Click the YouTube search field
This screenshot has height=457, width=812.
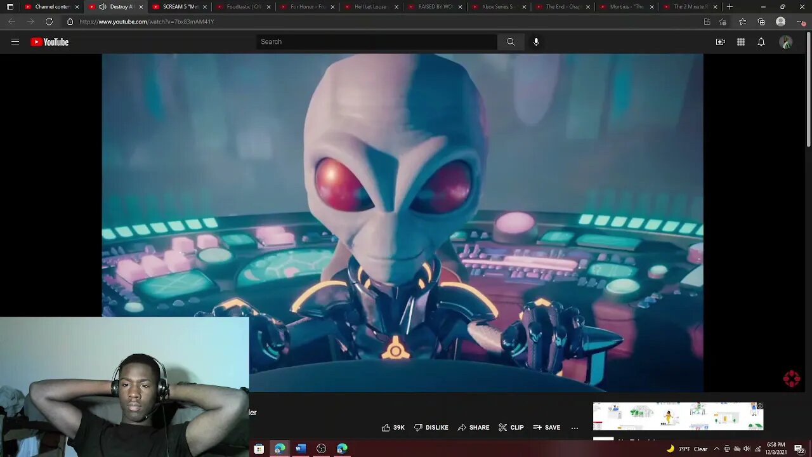click(x=377, y=42)
